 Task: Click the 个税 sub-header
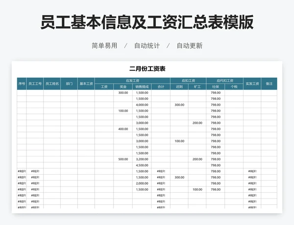point(234,87)
